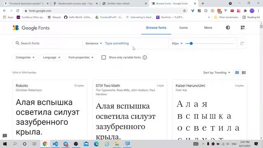Open the taskbar clock showing 2:47 PM
The width and height of the screenshot is (263, 148).
click(x=245, y=144)
